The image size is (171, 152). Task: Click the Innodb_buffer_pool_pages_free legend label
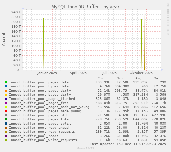coord(39,103)
